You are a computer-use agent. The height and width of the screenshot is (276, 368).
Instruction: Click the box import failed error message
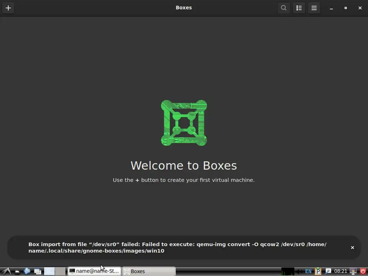178,248
